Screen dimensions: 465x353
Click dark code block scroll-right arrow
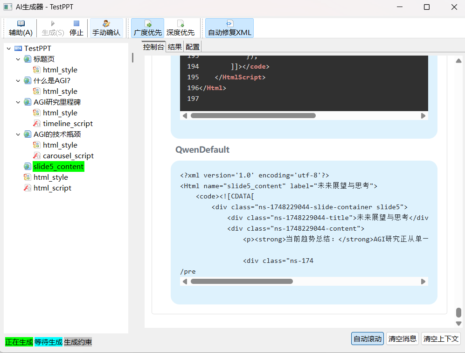pos(423,116)
